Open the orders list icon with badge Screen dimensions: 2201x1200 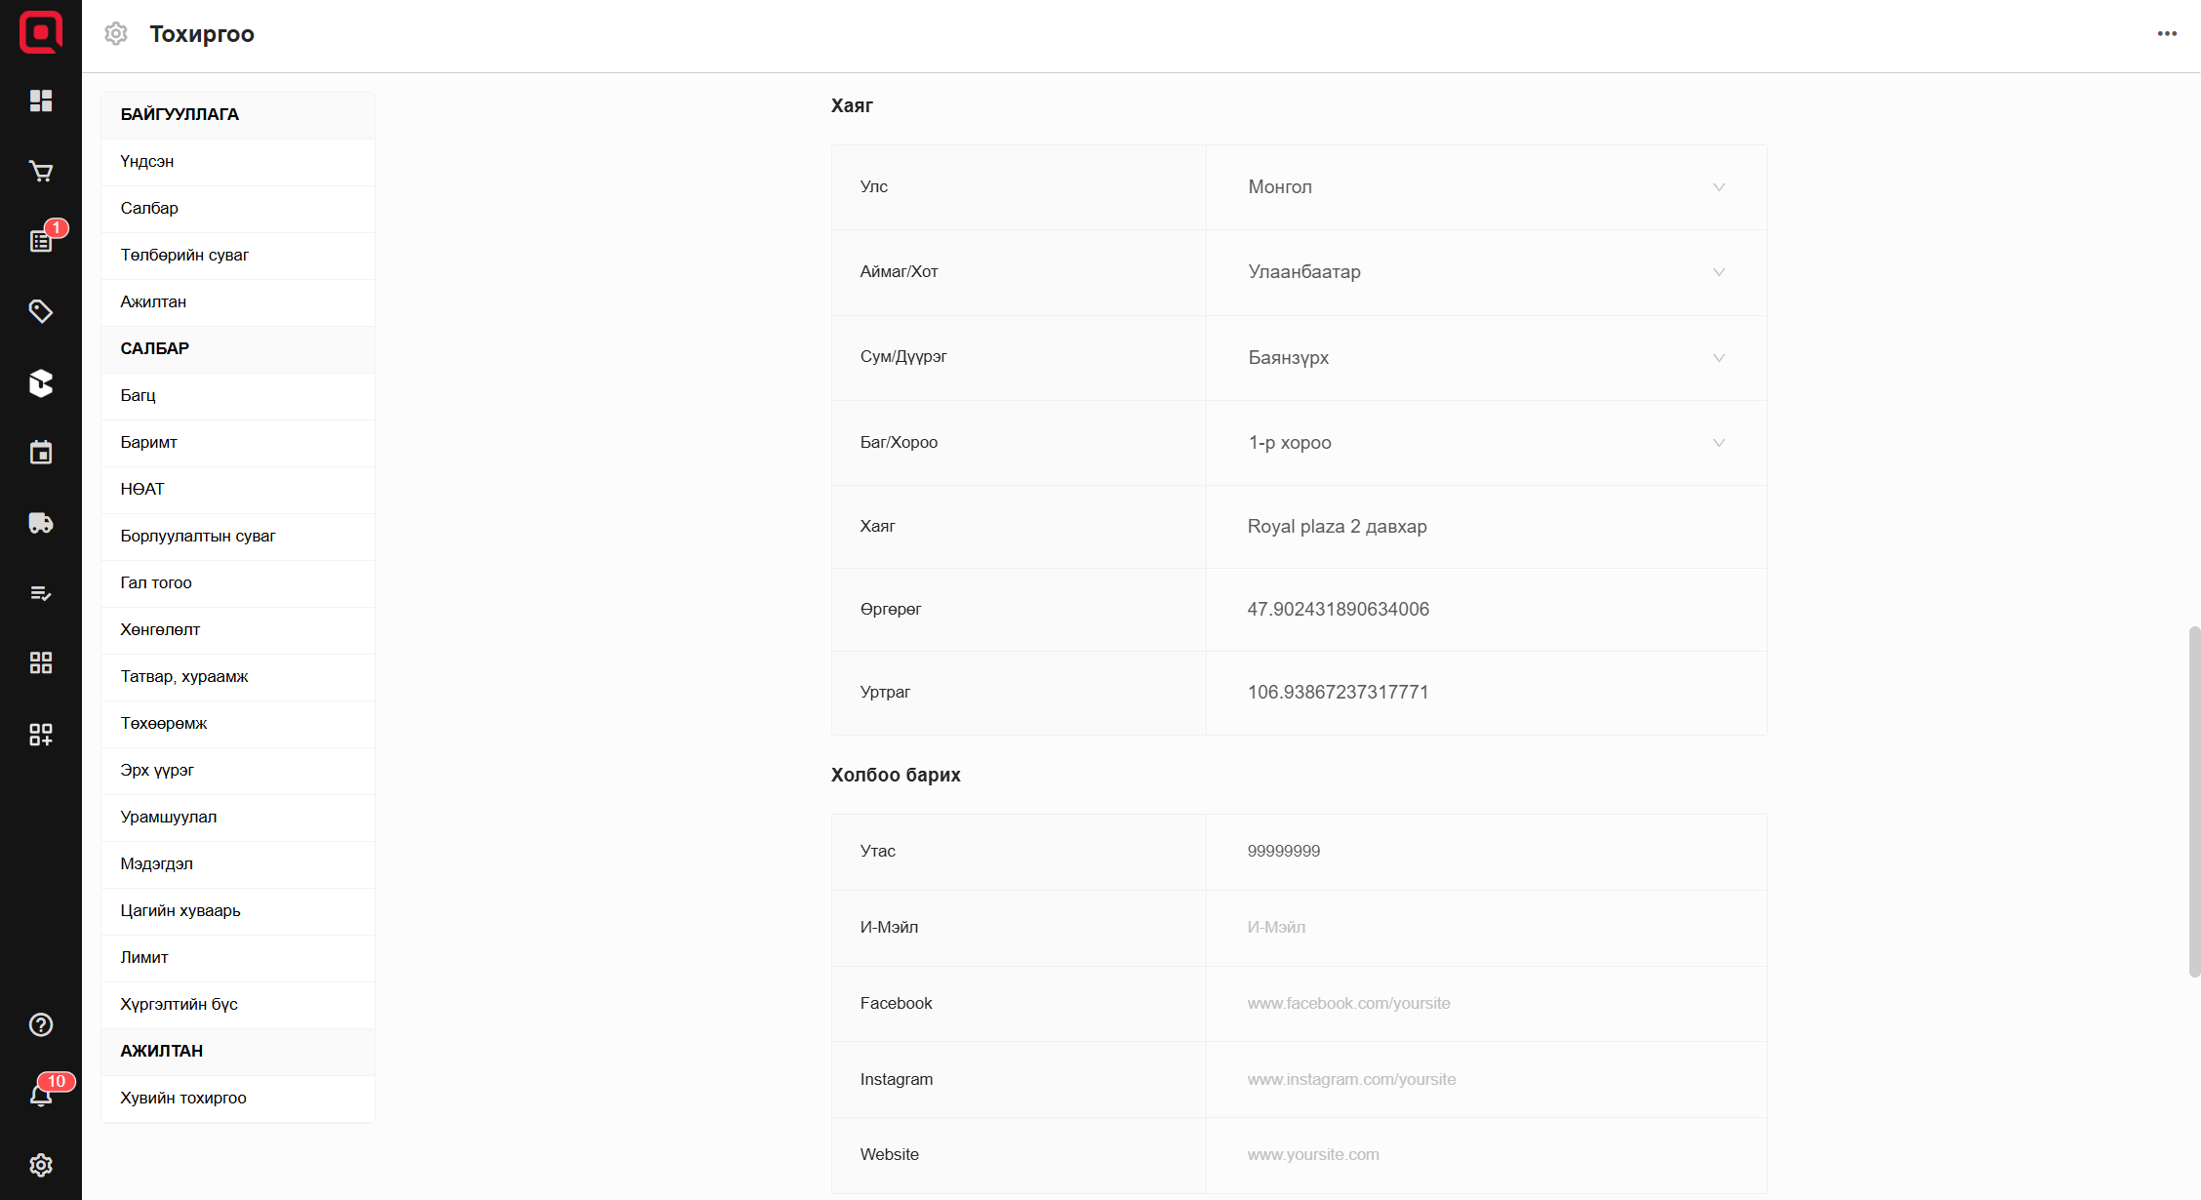[x=41, y=241]
